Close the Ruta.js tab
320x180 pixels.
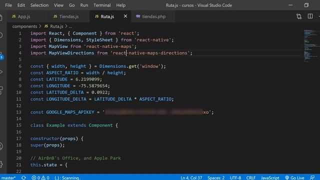(125, 16)
